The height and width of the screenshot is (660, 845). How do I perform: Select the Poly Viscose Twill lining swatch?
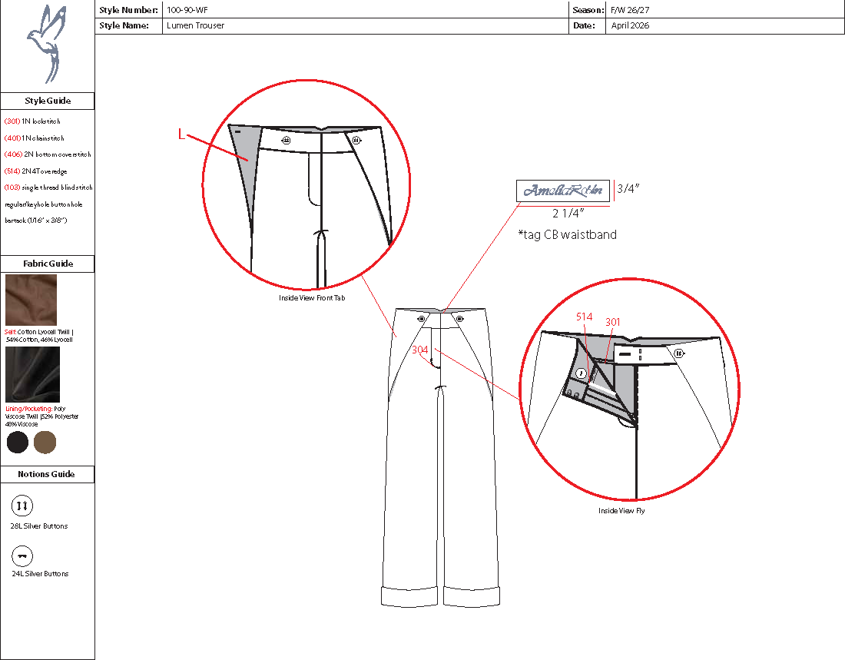click(x=31, y=373)
